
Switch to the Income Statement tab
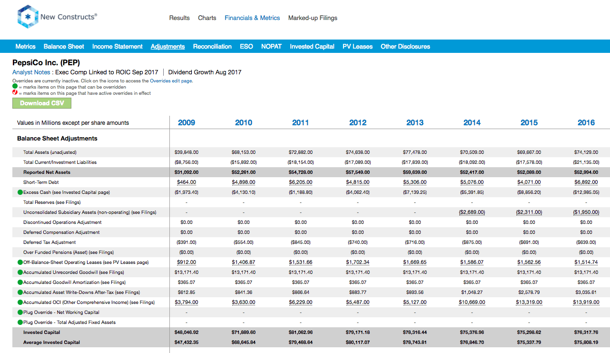click(x=118, y=47)
